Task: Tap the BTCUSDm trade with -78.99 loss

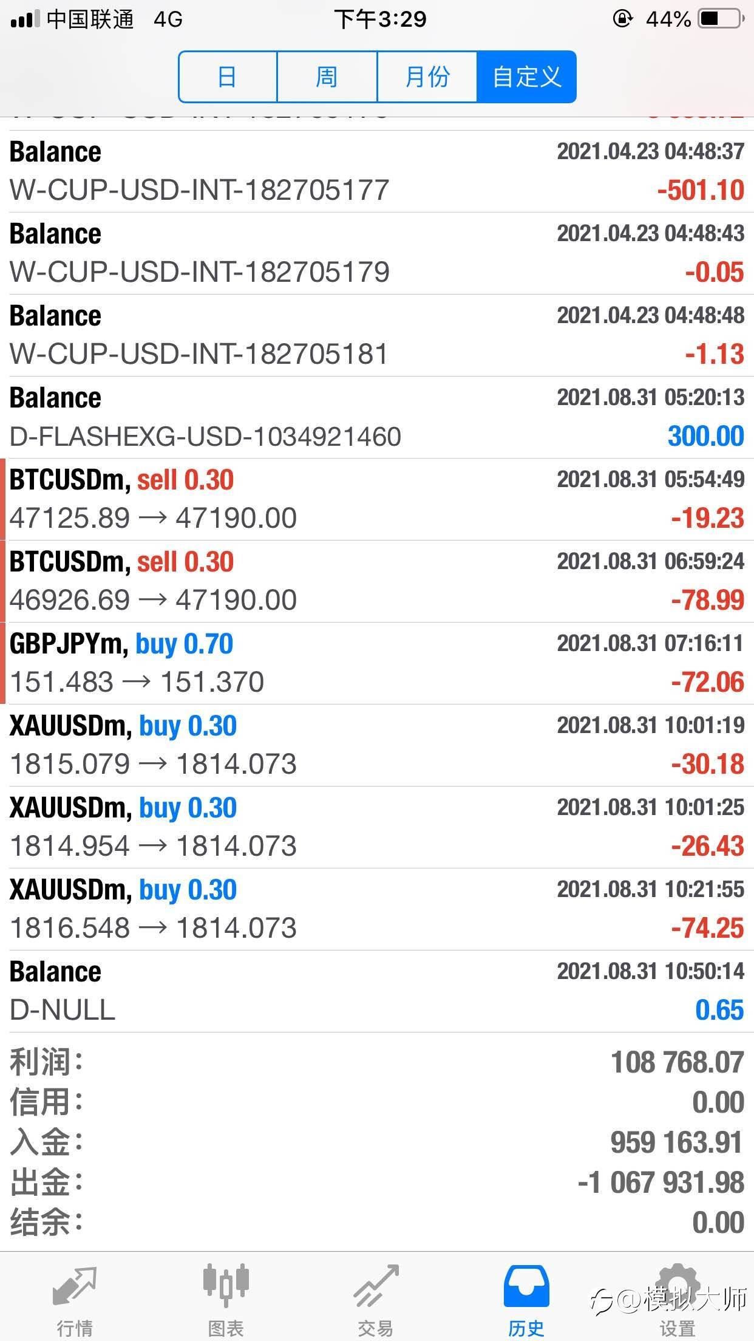Action: [377, 581]
